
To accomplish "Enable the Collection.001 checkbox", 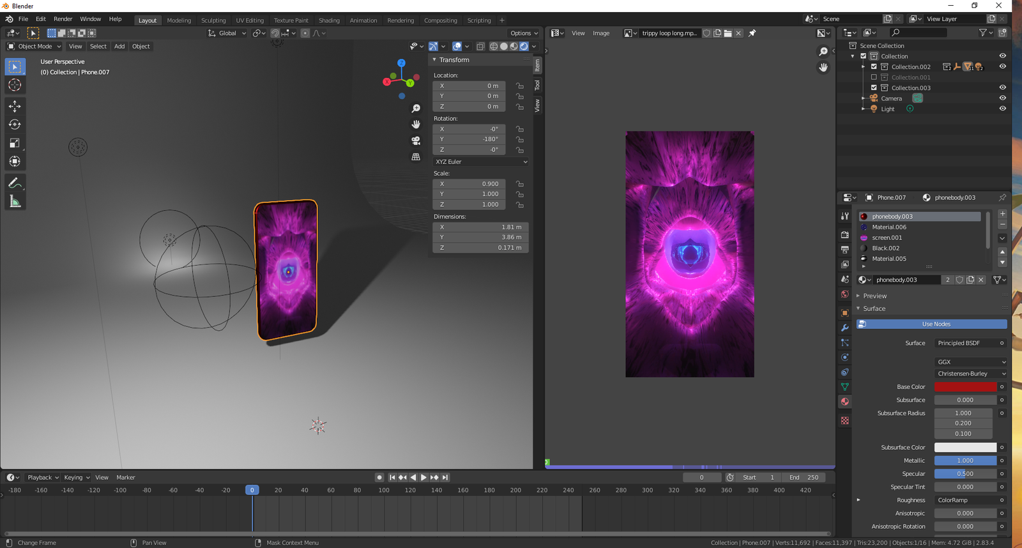I will click(874, 77).
